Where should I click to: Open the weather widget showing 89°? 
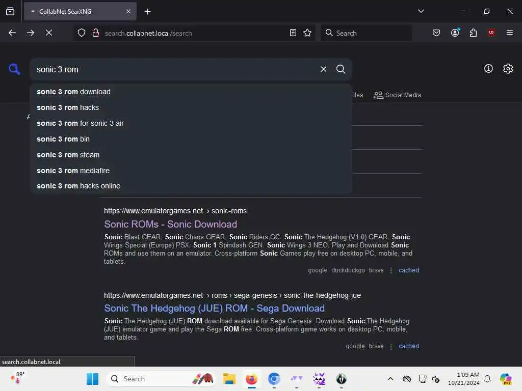17,378
